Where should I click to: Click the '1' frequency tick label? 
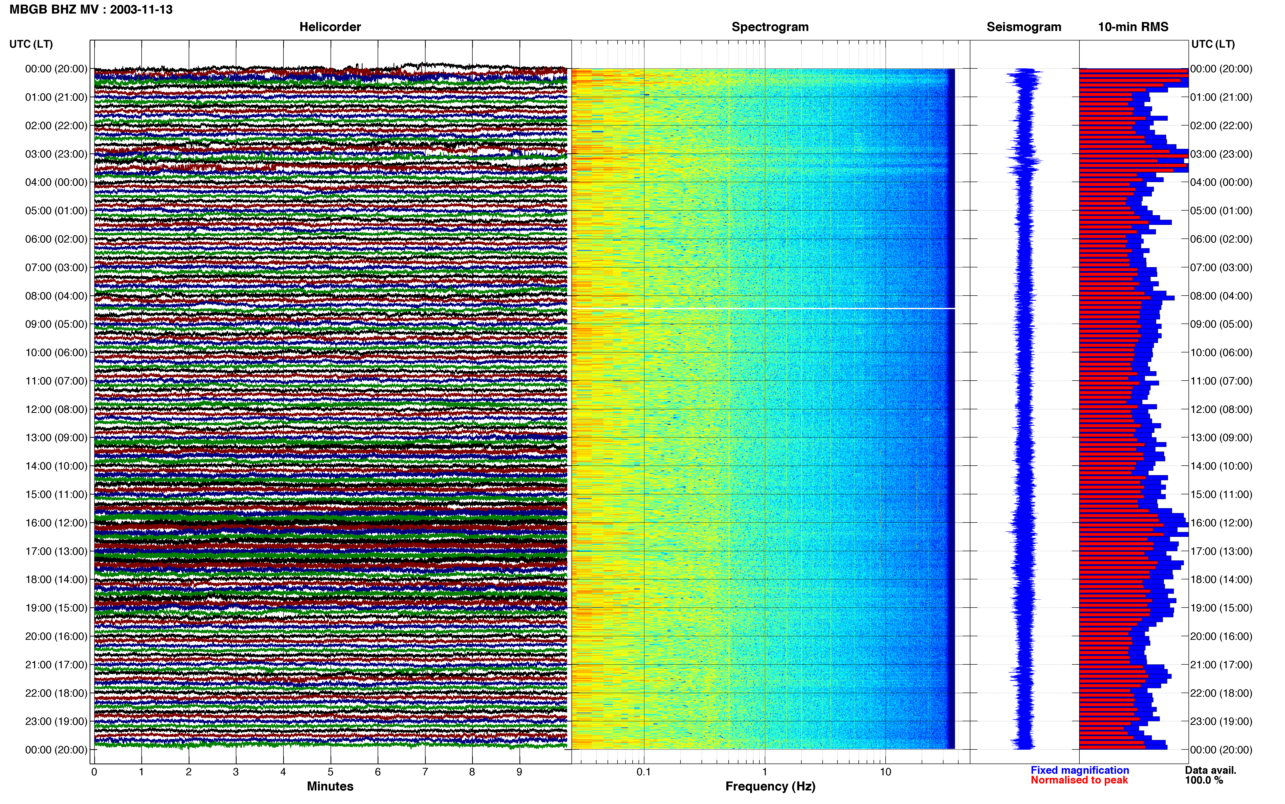[x=765, y=772]
